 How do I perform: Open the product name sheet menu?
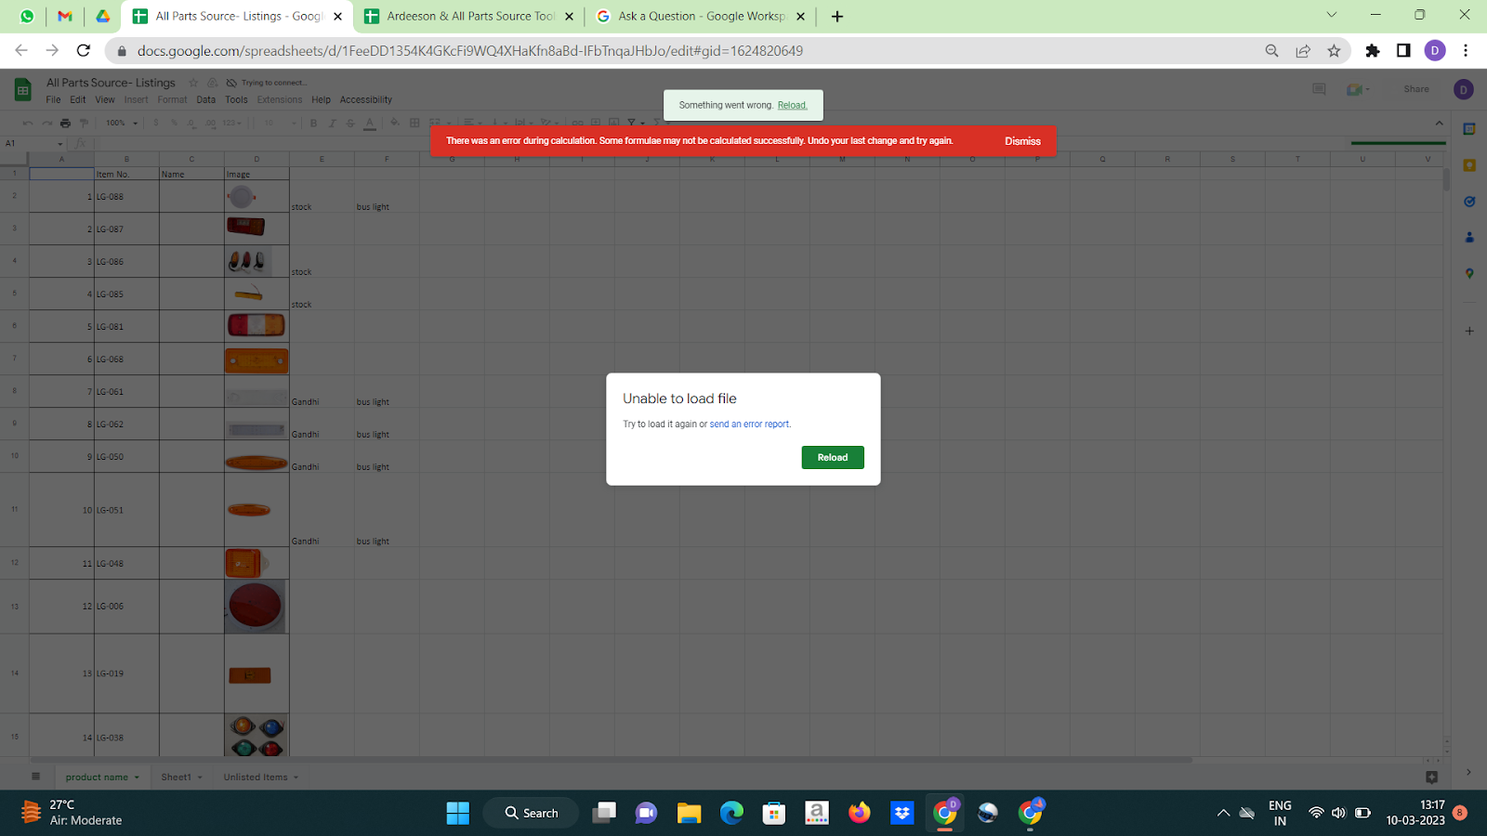coord(136,777)
